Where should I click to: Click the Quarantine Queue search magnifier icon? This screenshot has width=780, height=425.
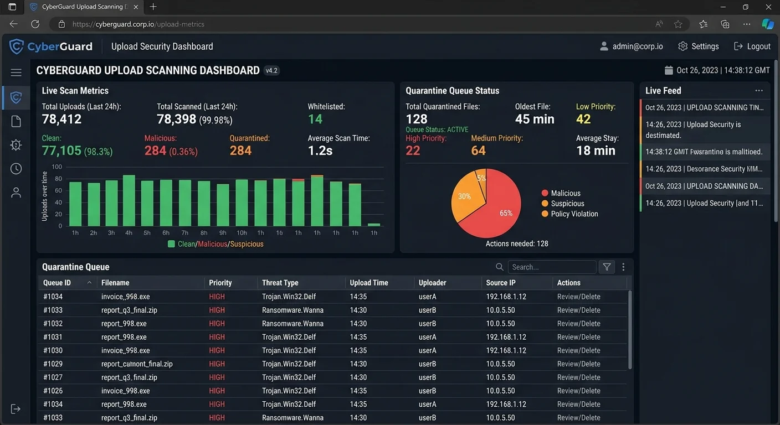500,267
